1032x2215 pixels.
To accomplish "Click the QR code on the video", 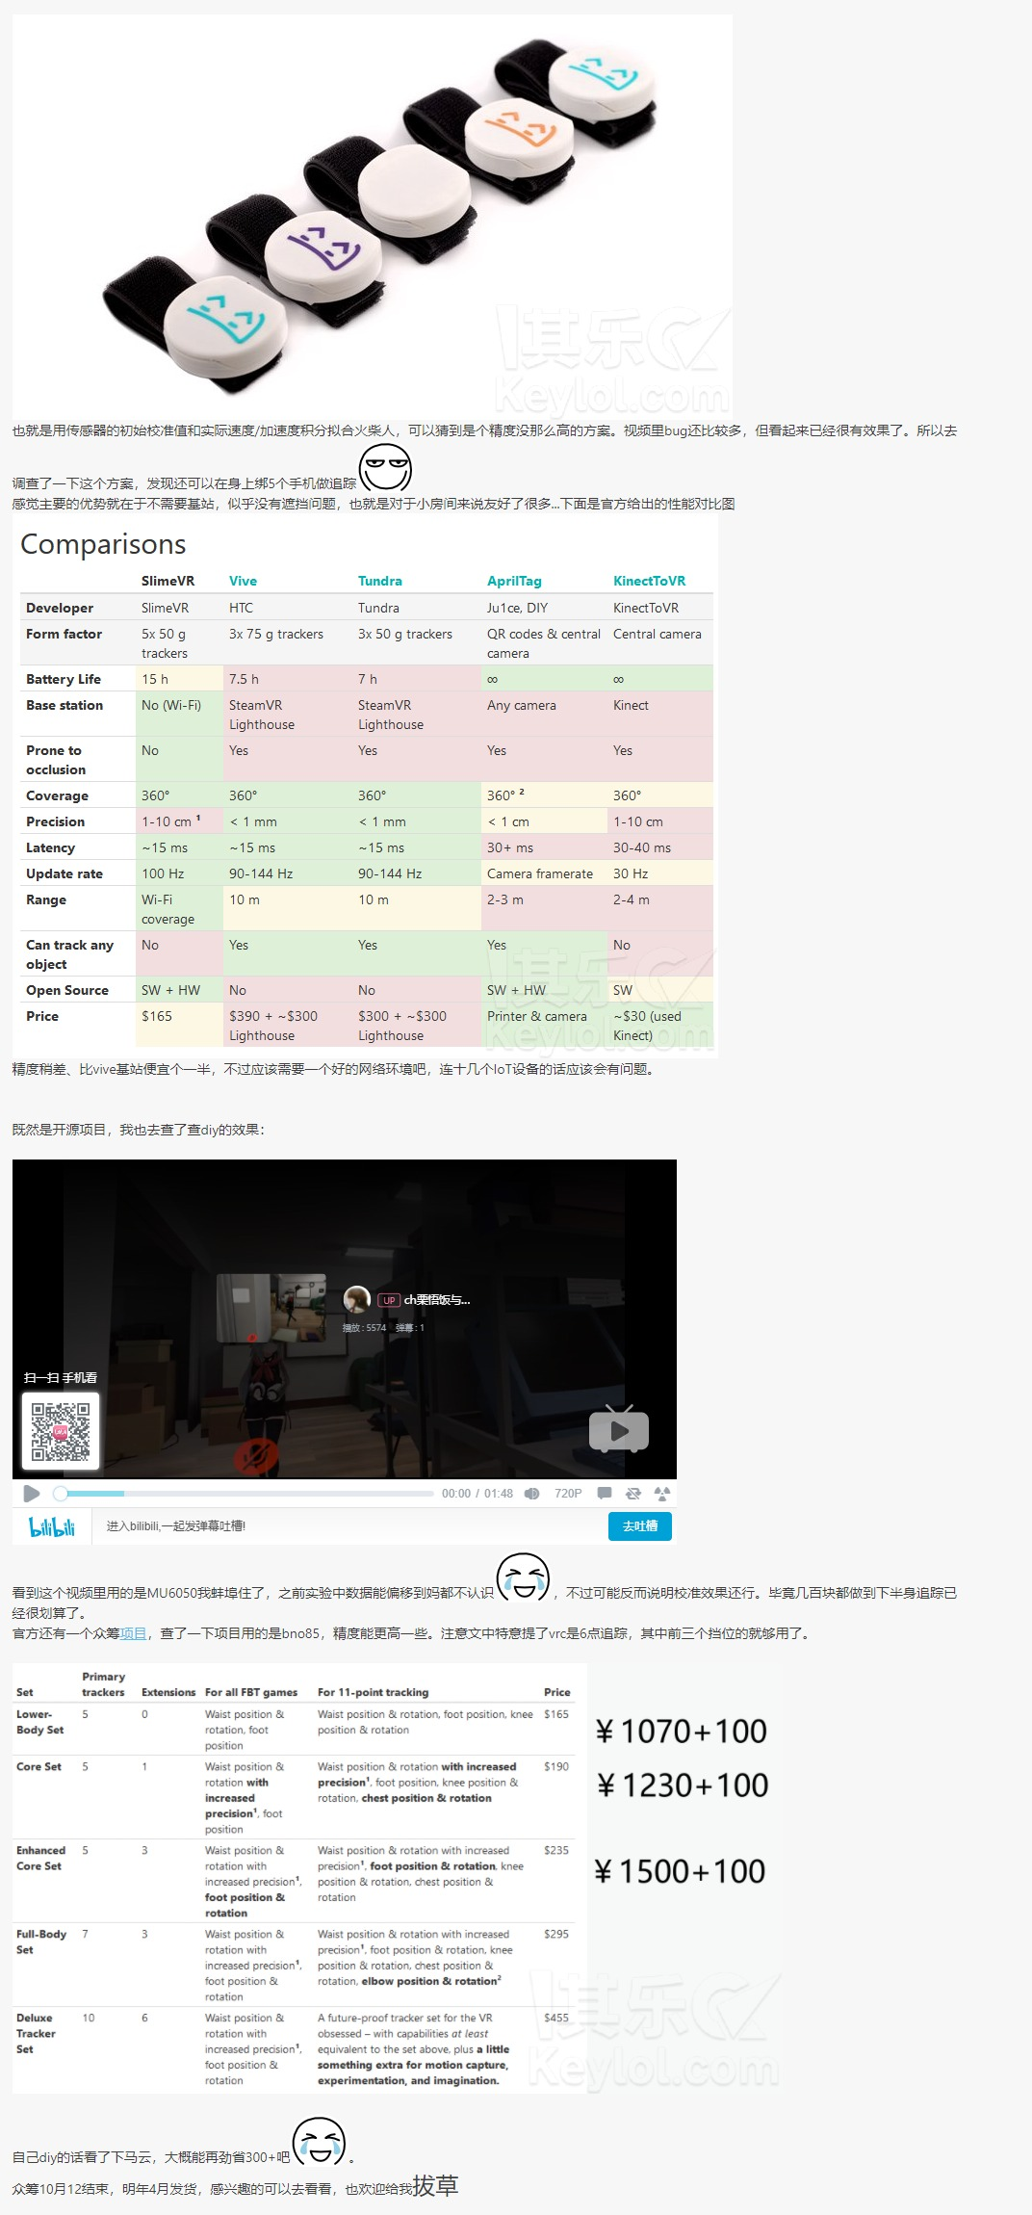I will (61, 1431).
